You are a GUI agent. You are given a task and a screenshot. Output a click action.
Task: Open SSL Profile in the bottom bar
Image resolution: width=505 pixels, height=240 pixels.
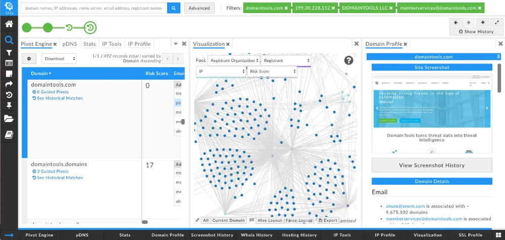click(x=471, y=235)
